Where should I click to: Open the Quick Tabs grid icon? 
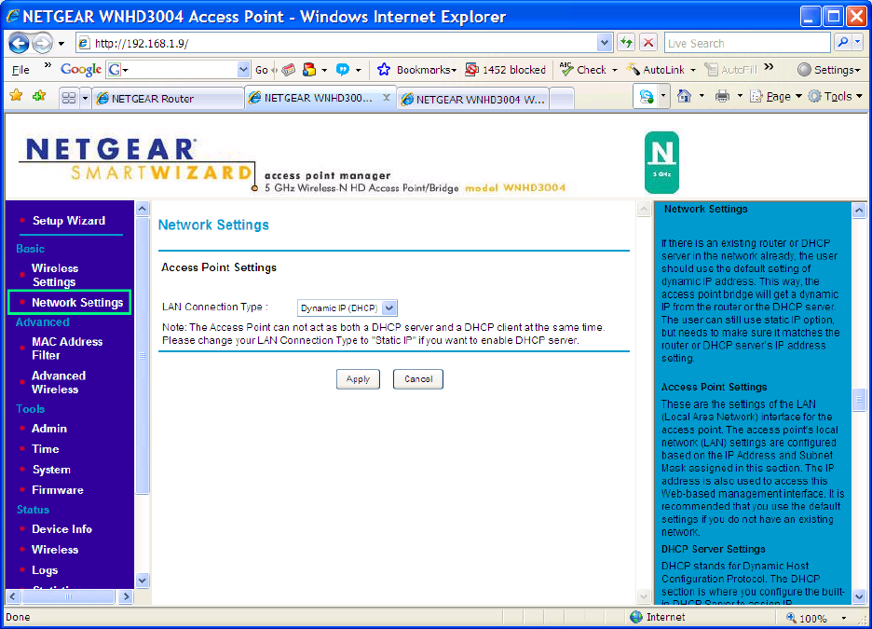pos(69,99)
